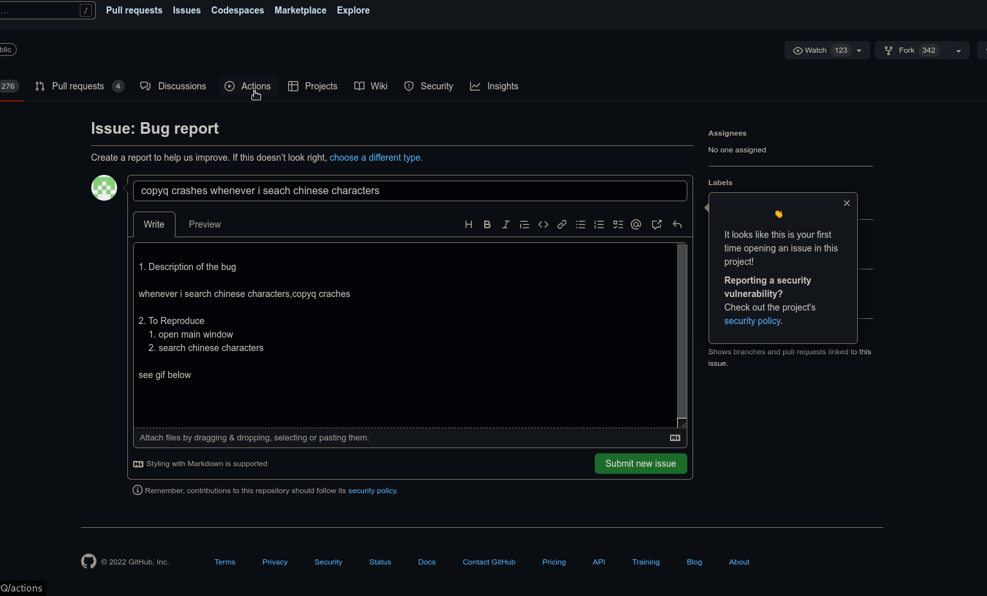Toggle bold text formatting icon
This screenshot has height=596, width=987.
(487, 224)
